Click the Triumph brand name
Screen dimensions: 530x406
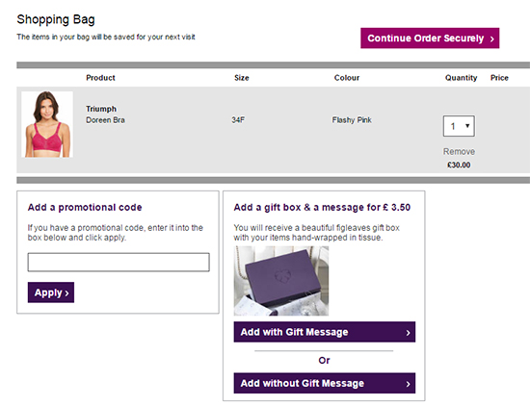101,109
